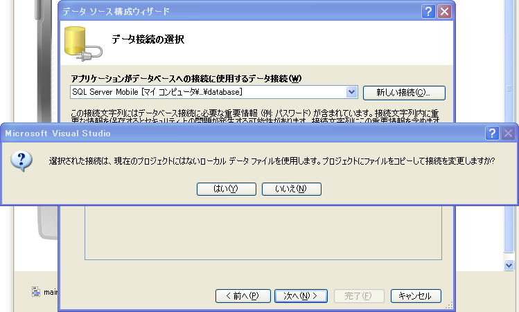This screenshot has height=312, width=519.
Task: Close the データ ソース構成ウィザード window
Action: [444, 12]
